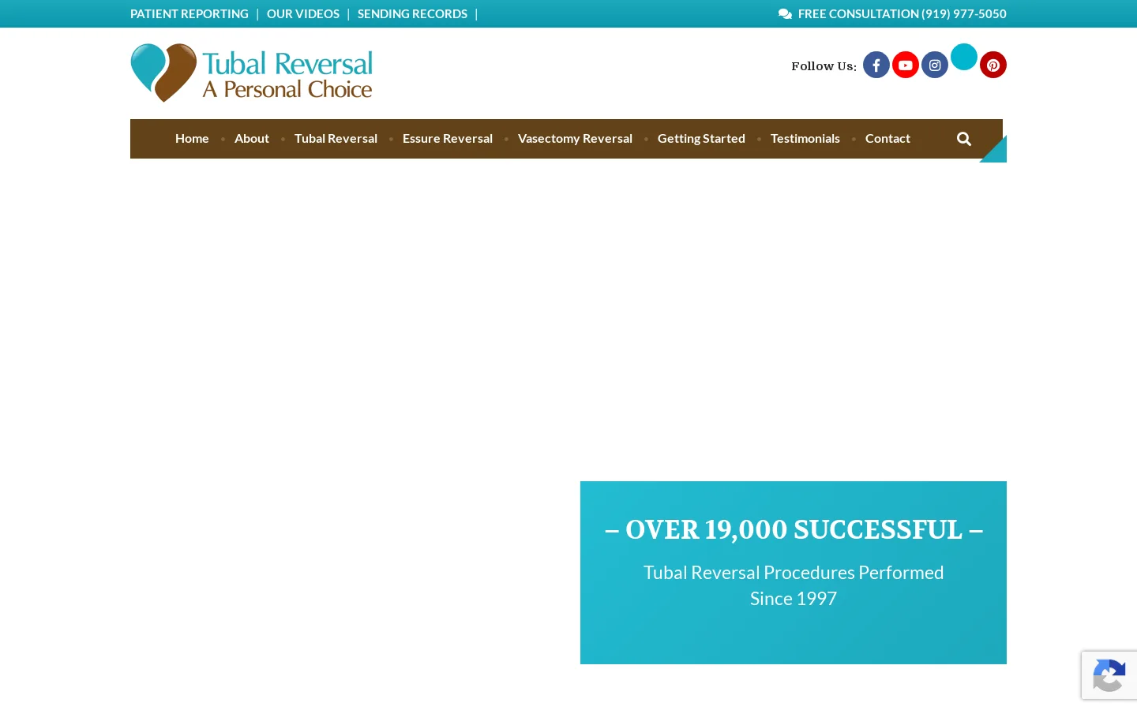Click the 'Follow Us:' label

coord(824,66)
